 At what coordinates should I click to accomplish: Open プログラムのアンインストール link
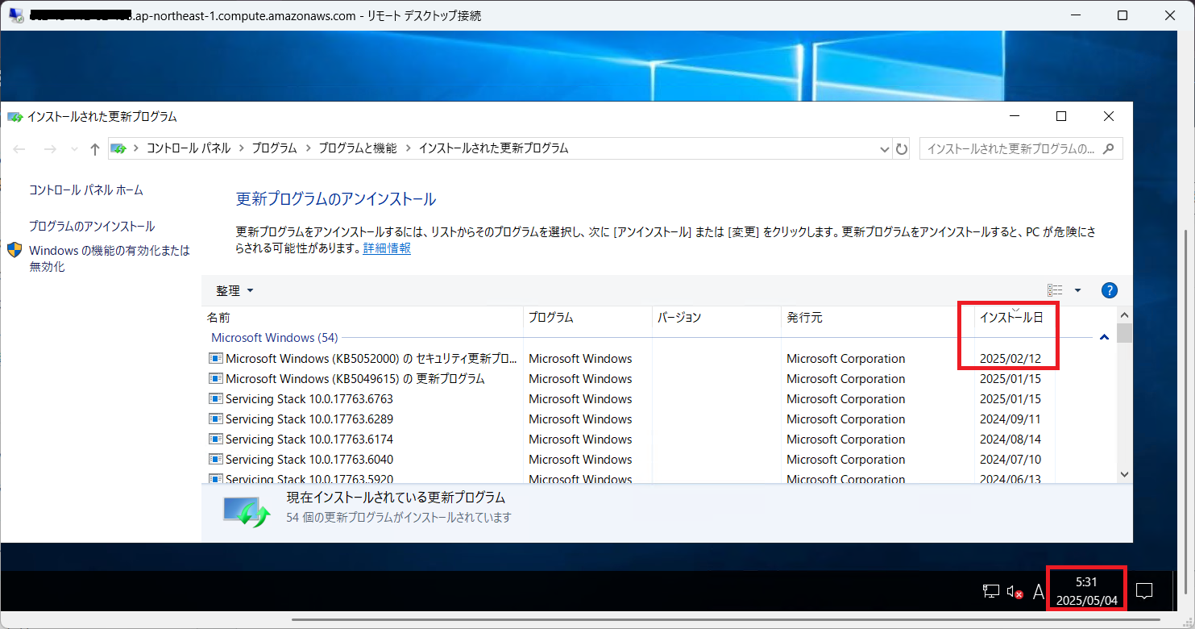[x=92, y=227]
